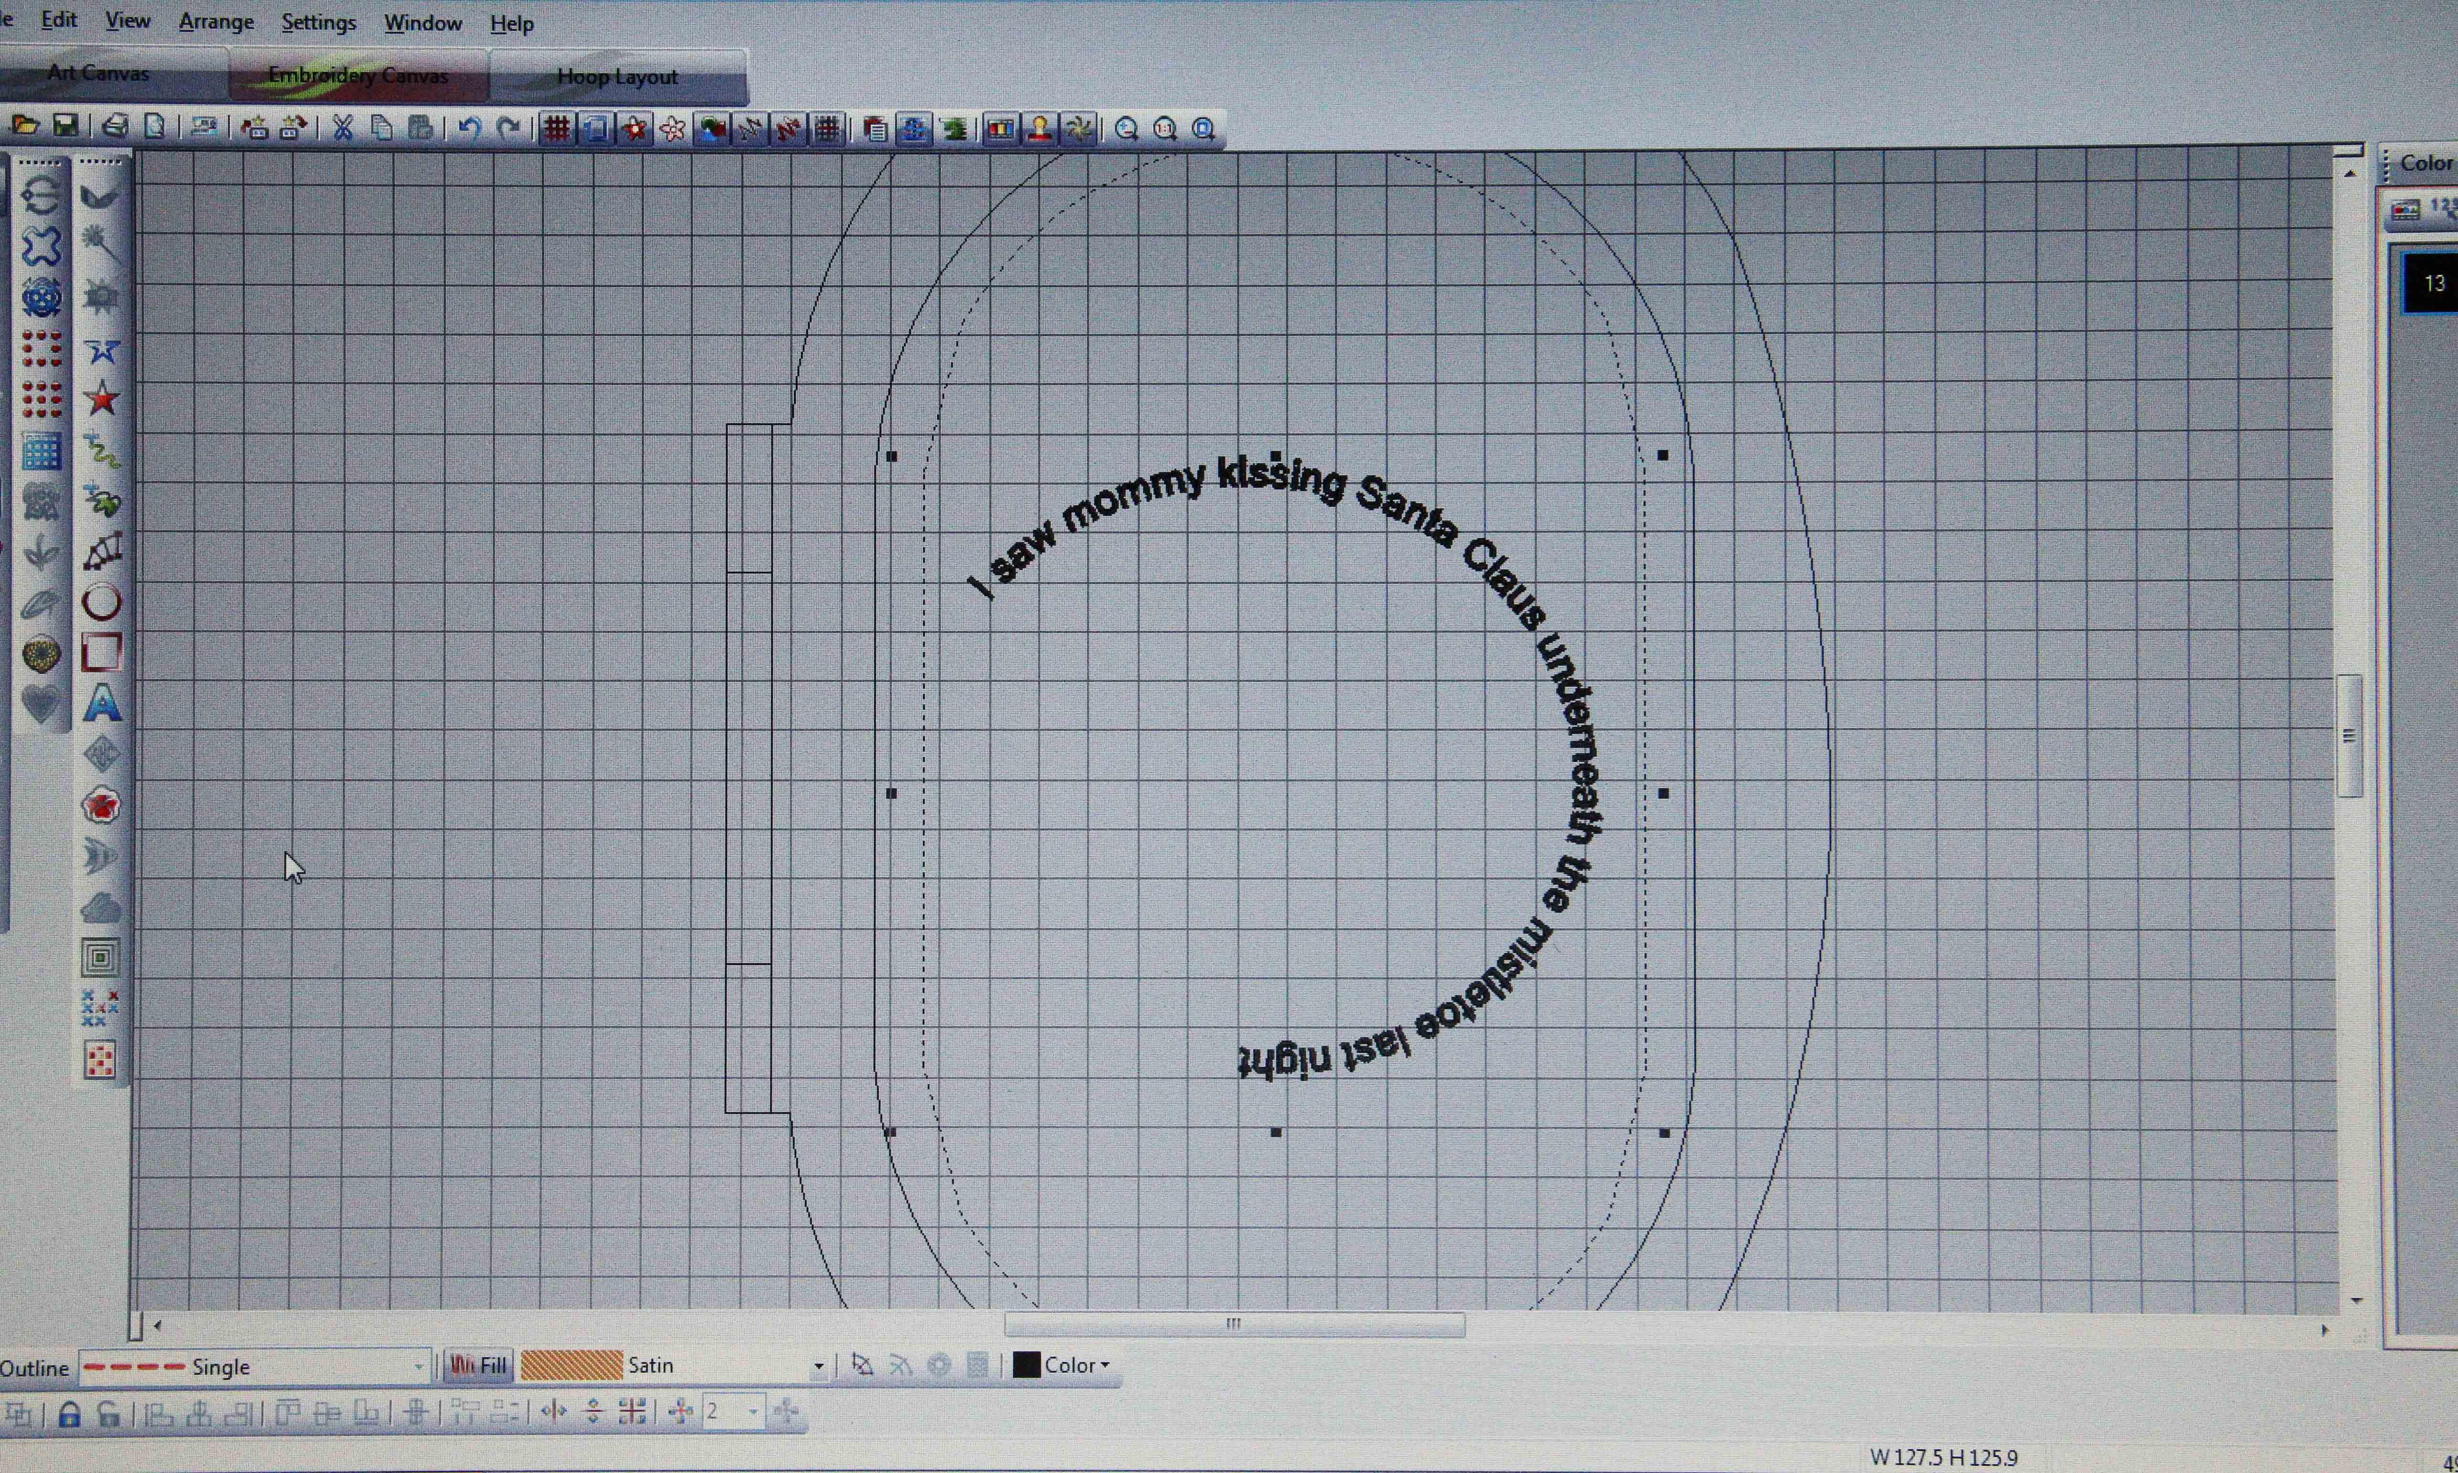Click the Save icon in toolbar
This screenshot has height=1473, width=2458.
coord(65,126)
